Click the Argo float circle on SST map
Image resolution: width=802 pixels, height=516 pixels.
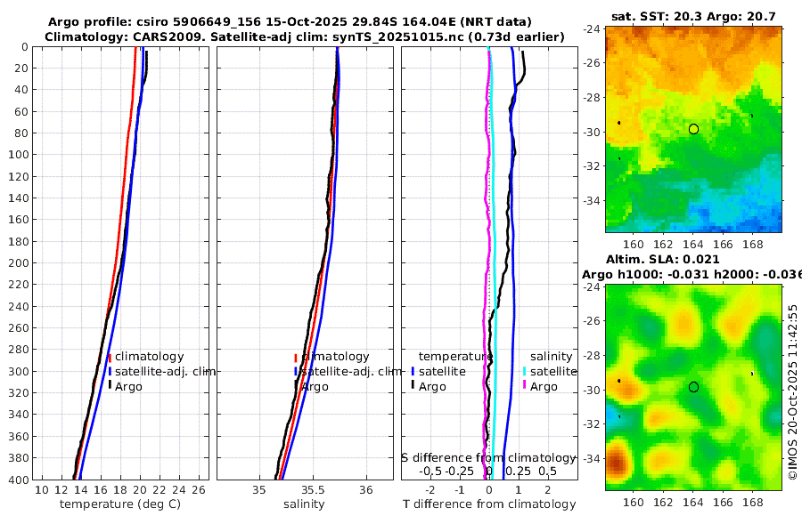tap(693, 129)
